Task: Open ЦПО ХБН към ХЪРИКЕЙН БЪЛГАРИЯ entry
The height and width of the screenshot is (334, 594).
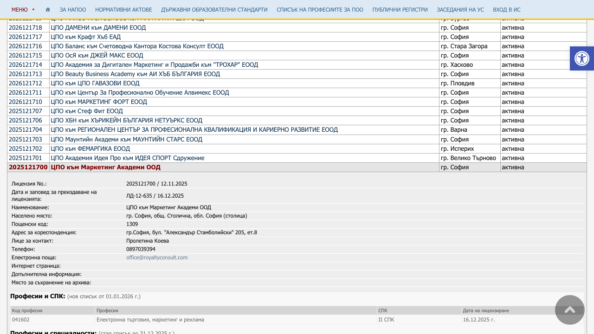Action: point(126,121)
